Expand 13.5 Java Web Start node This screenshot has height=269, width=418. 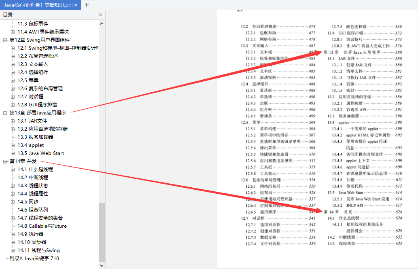(x=13, y=153)
